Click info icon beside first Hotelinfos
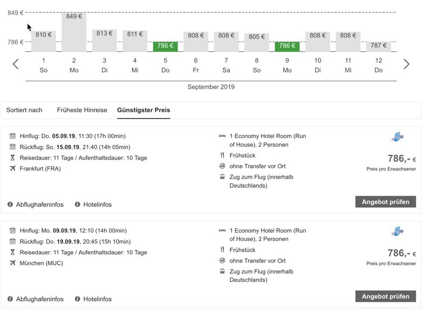Screen dimensions: 424x310 pyautogui.click(x=78, y=204)
